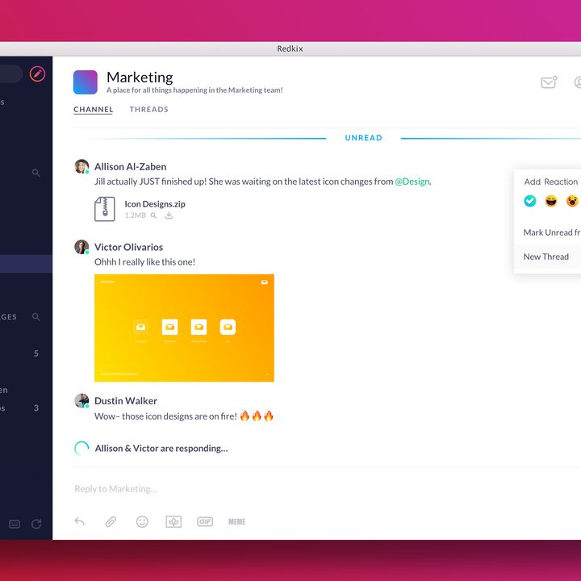The width and height of the screenshot is (581, 581).
Task: Add the checkmark reaction
Action: 530,201
